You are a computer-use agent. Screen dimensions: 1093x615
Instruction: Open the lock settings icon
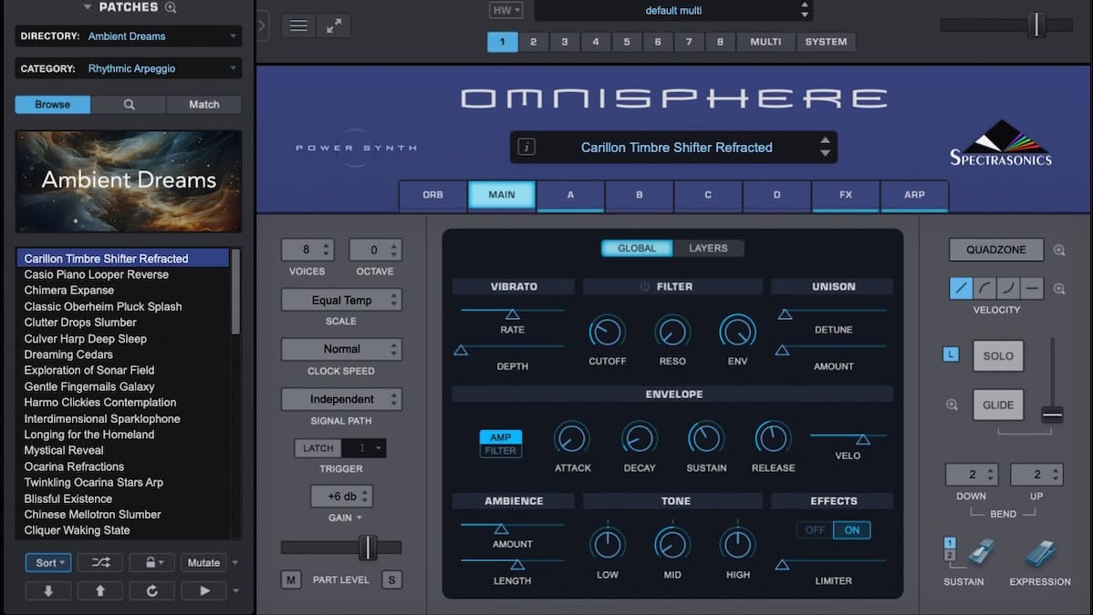148,562
